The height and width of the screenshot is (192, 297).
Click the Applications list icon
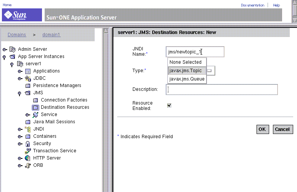click(x=28, y=71)
